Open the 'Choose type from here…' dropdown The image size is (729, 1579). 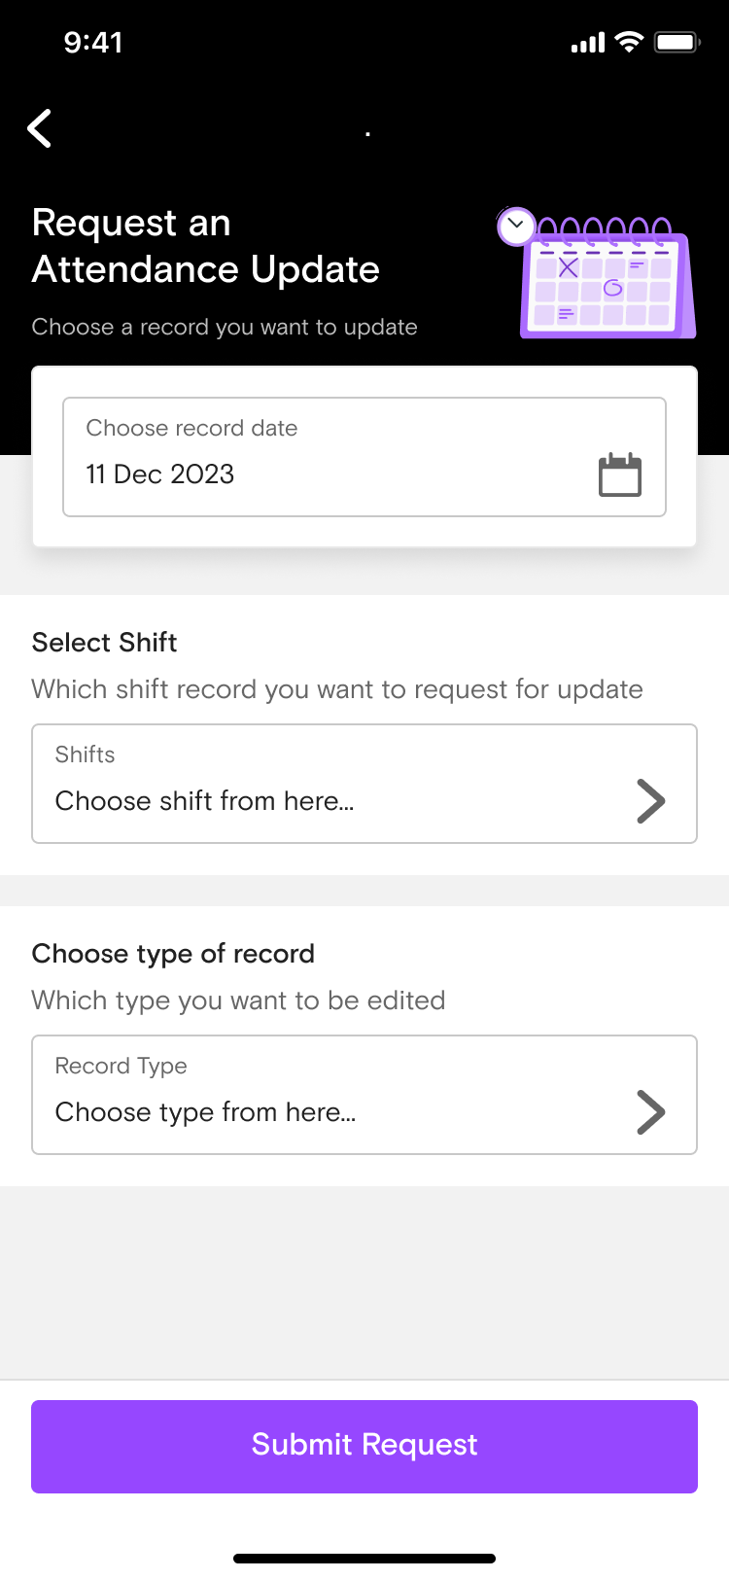coord(206,1112)
